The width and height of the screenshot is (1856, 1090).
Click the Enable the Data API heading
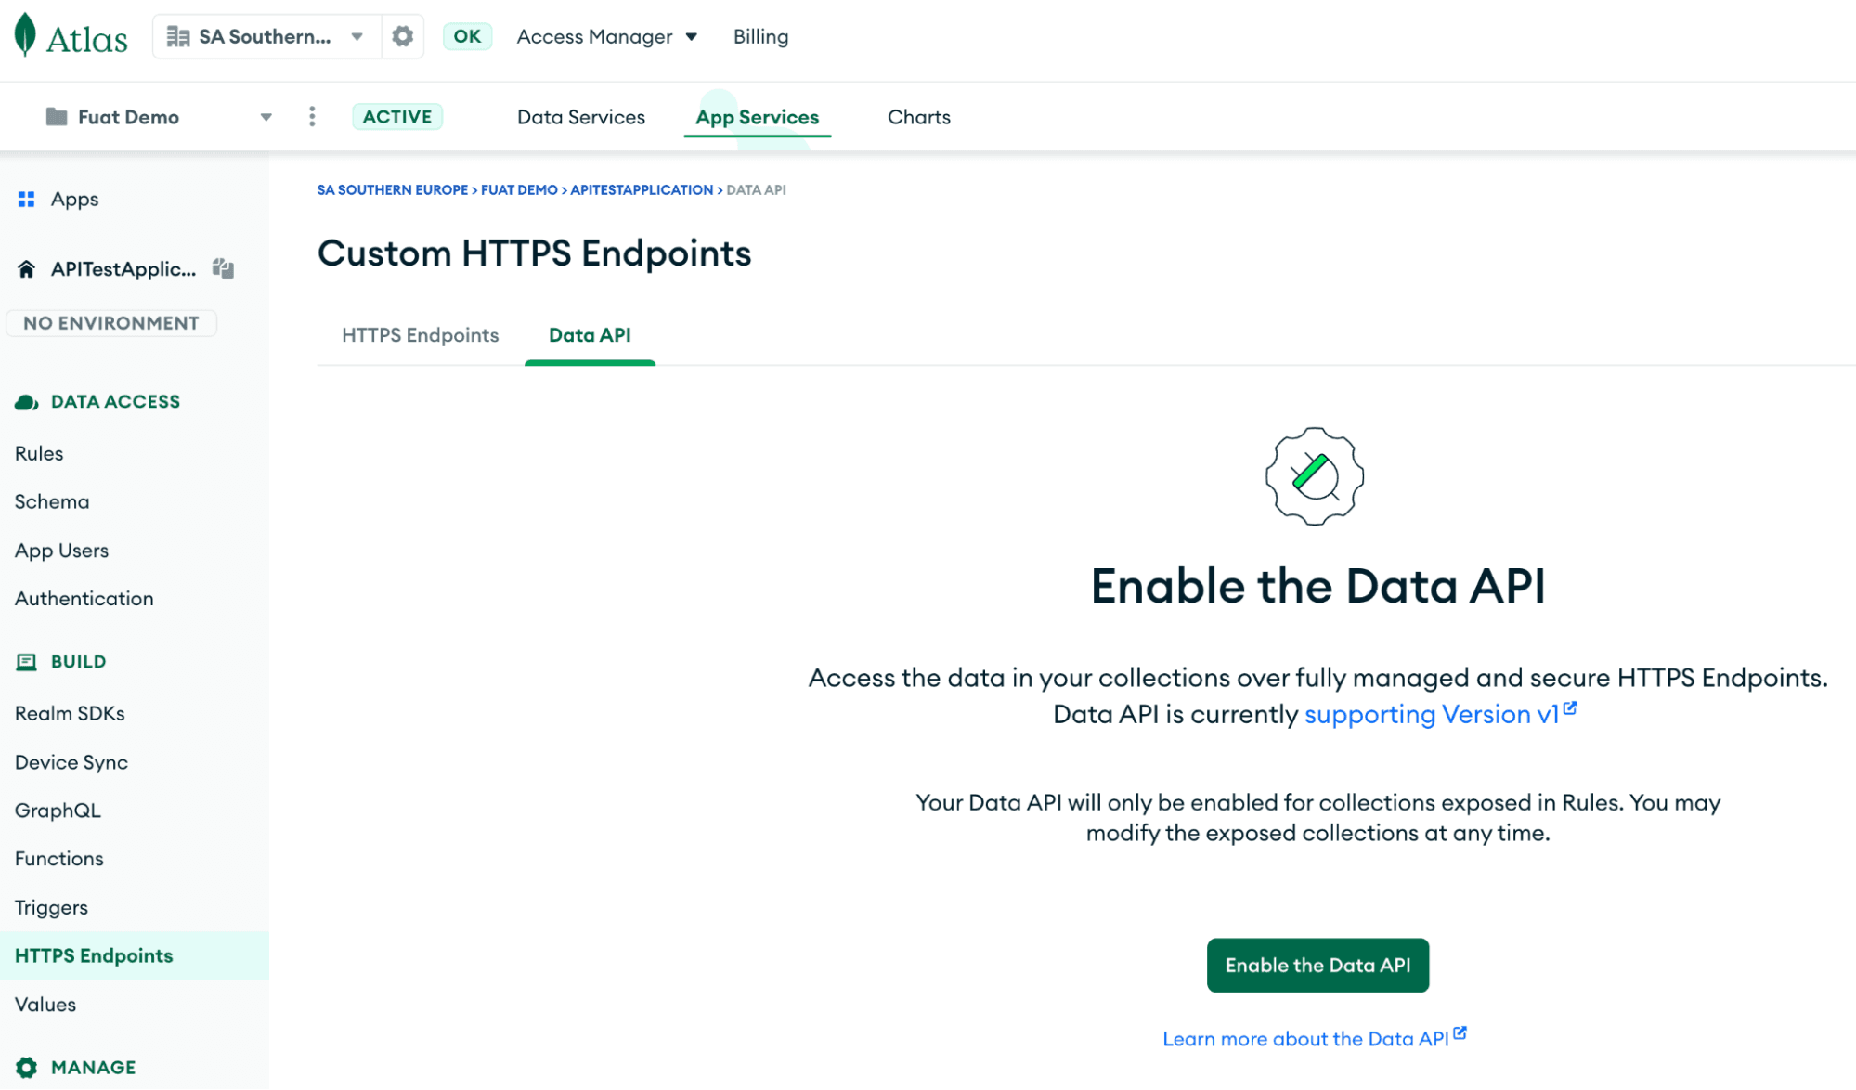point(1317,586)
